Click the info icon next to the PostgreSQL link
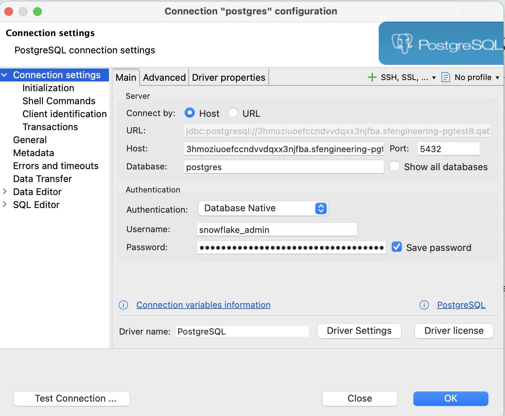Image resolution: width=505 pixels, height=416 pixels. coord(424,305)
